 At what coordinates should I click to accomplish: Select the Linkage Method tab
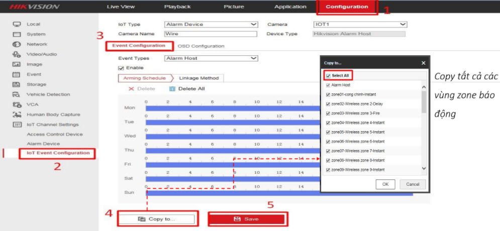click(x=198, y=78)
